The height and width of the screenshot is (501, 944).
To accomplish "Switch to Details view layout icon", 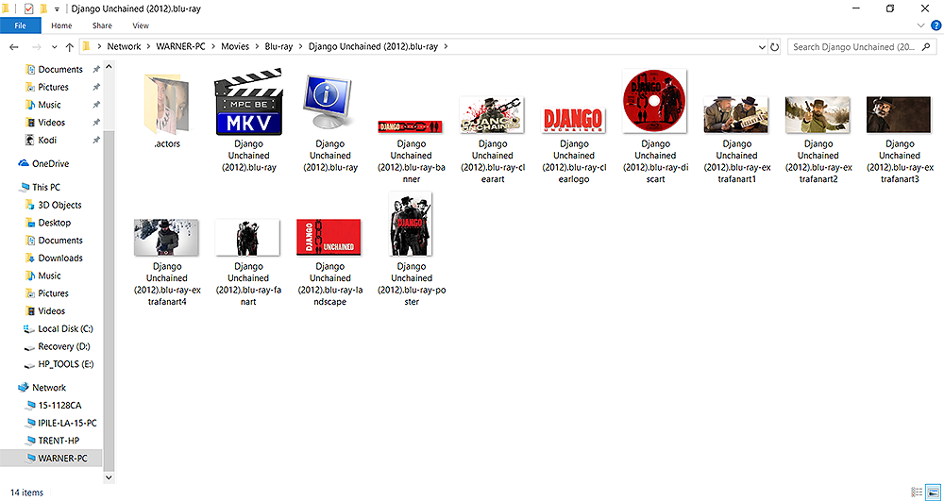I will [x=917, y=492].
